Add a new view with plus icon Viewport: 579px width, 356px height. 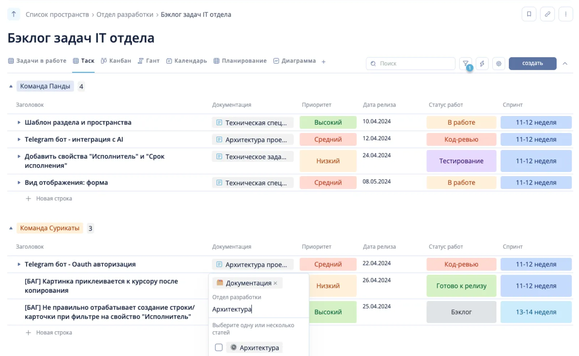coord(324,62)
